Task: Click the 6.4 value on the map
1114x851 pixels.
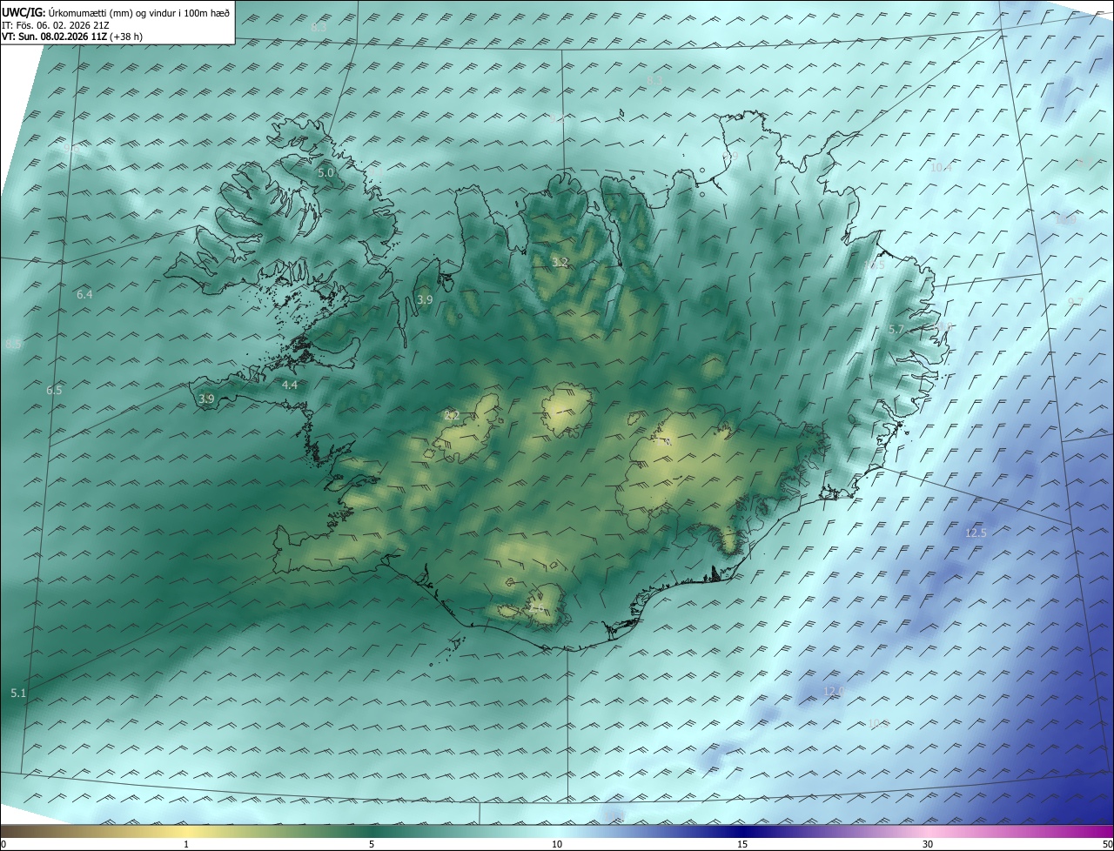Action: (84, 295)
